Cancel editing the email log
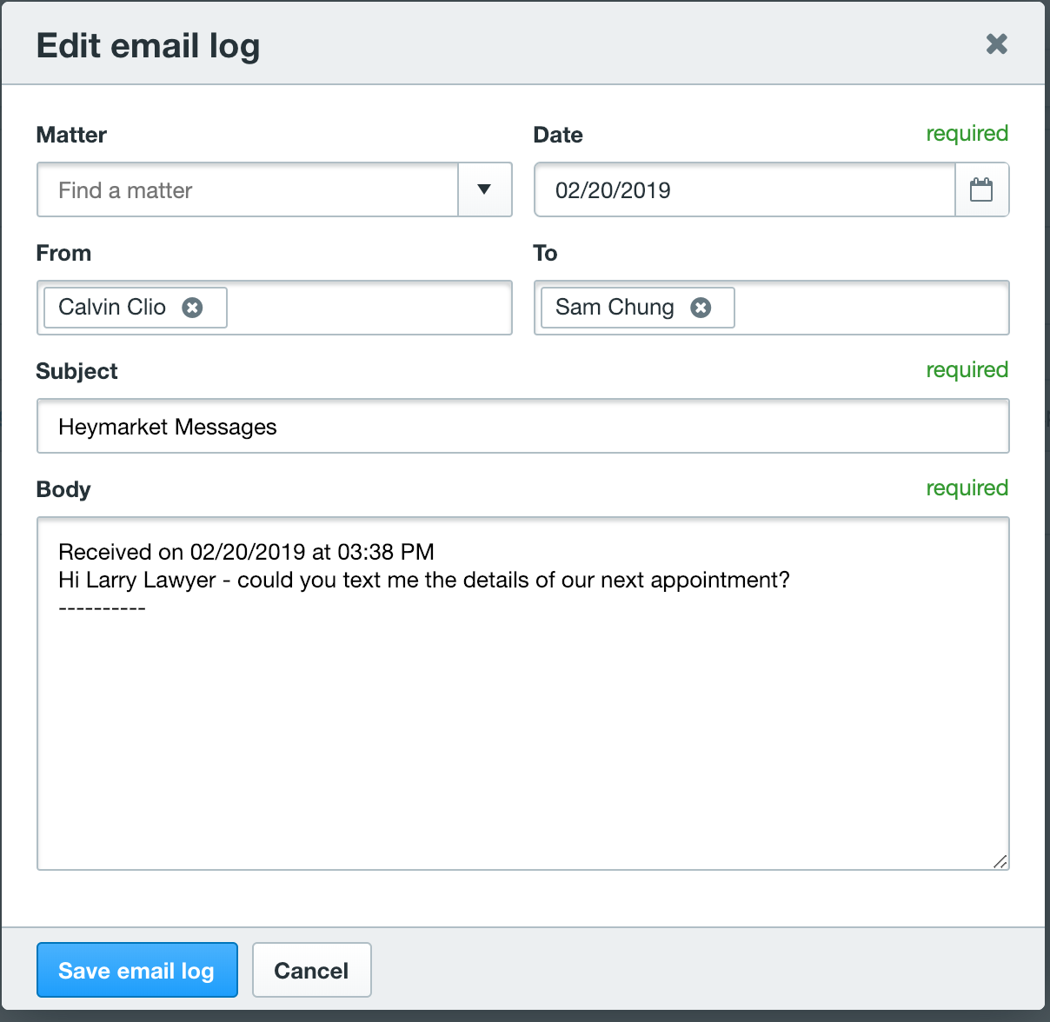 pyautogui.click(x=312, y=970)
